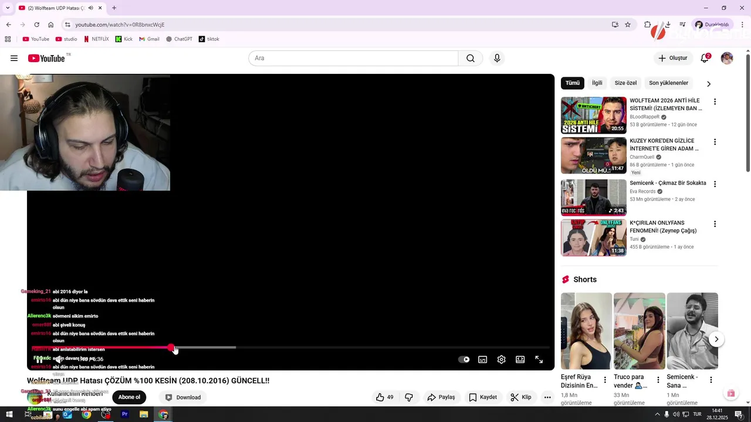Pause the video with player pause button
This screenshot has height=422, width=751.
pos(39,359)
